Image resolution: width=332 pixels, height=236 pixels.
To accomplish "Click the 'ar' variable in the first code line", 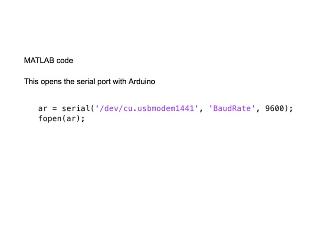I will [43, 109].
